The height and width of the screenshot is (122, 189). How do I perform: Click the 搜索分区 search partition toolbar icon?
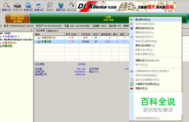pos(6,7)
